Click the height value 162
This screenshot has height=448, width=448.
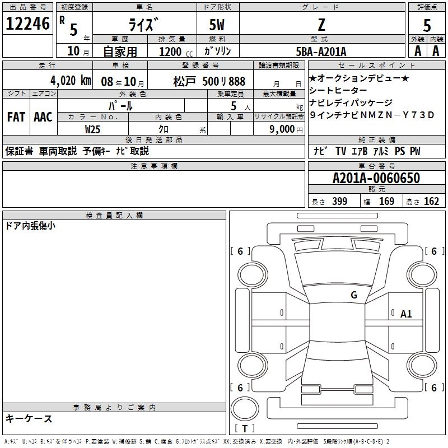click(x=431, y=201)
